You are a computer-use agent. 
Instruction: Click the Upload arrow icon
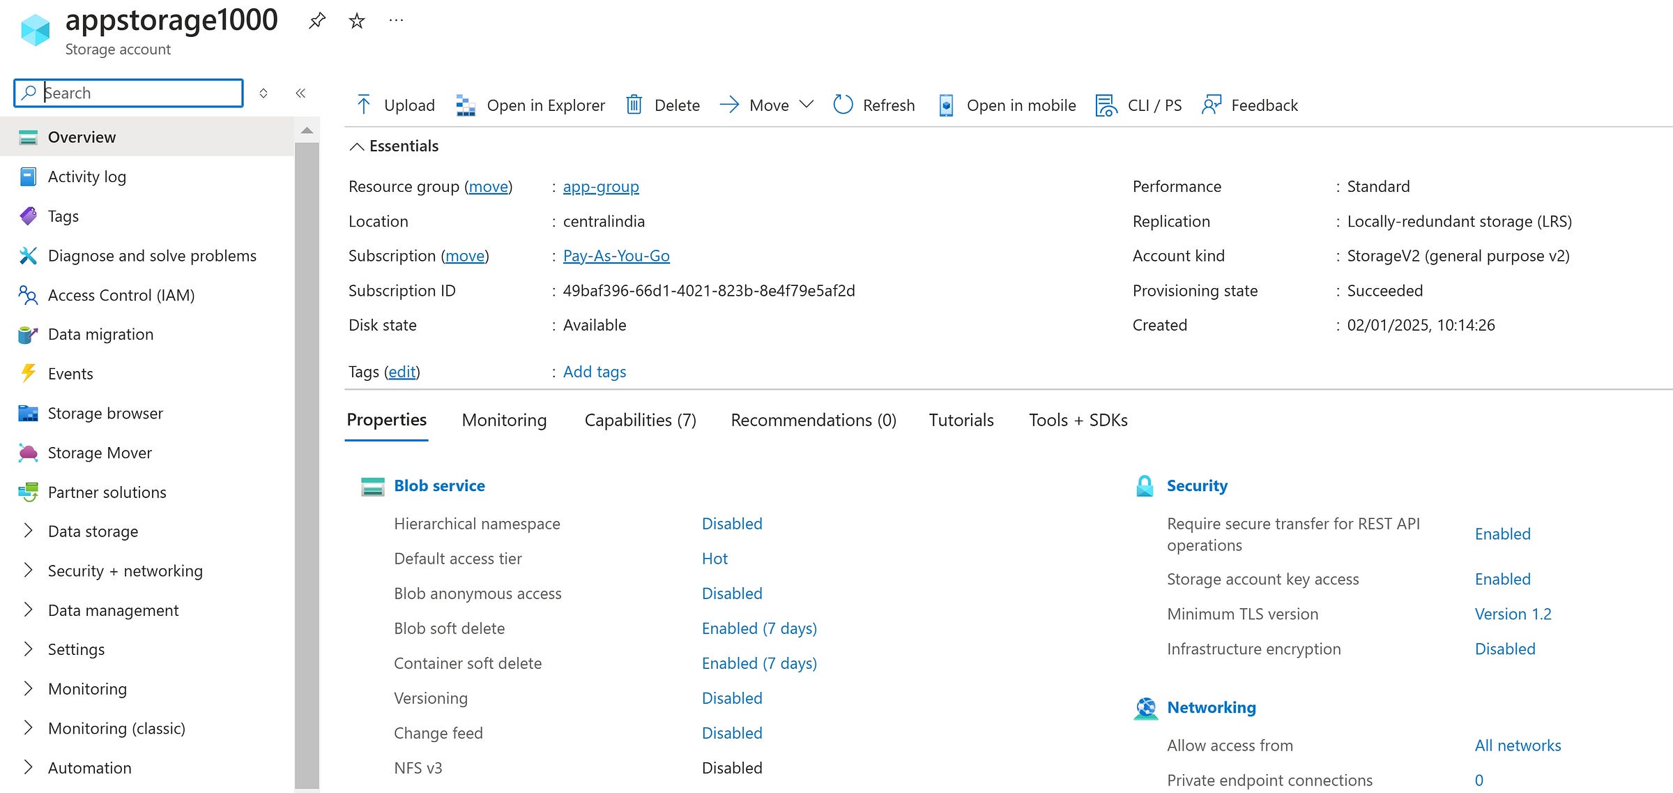pos(363,105)
